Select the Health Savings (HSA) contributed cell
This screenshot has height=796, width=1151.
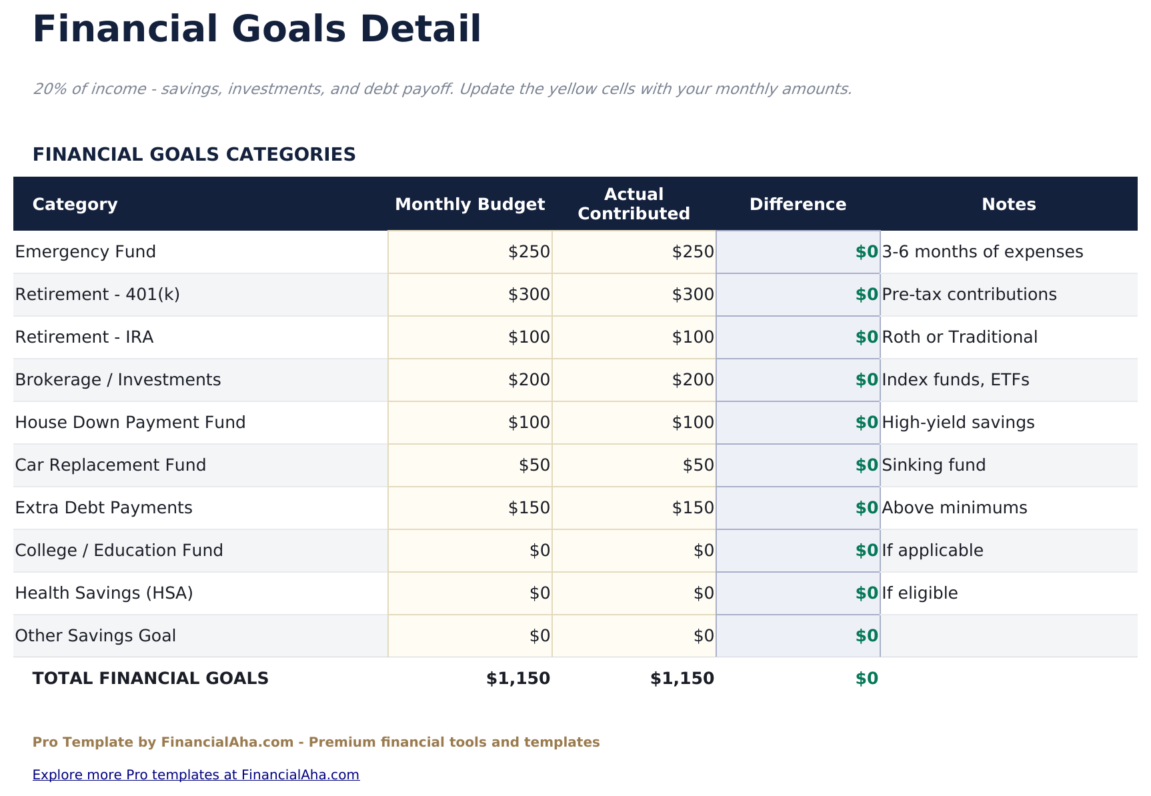tap(634, 593)
